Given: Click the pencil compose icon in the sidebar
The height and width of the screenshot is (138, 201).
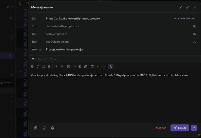Looking at the screenshot, I should pyautogui.click(x=8, y=7).
